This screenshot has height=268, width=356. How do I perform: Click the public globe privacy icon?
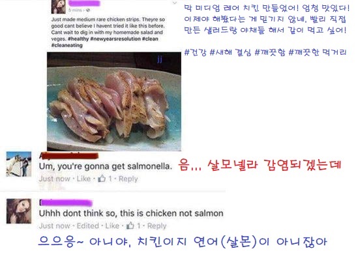(x=88, y=10)
